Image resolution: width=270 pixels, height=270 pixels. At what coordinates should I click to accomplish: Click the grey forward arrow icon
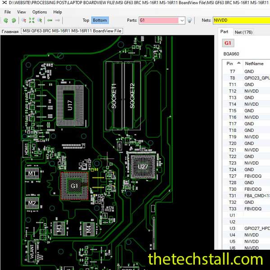57,20
